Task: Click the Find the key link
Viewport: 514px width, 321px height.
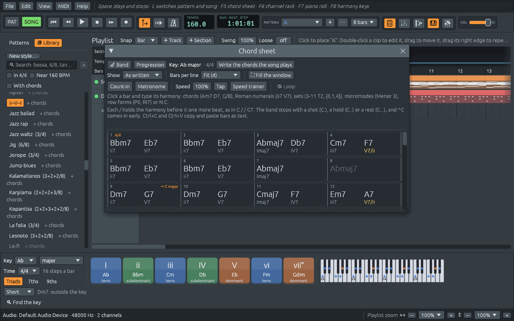Action: point(24,302)
